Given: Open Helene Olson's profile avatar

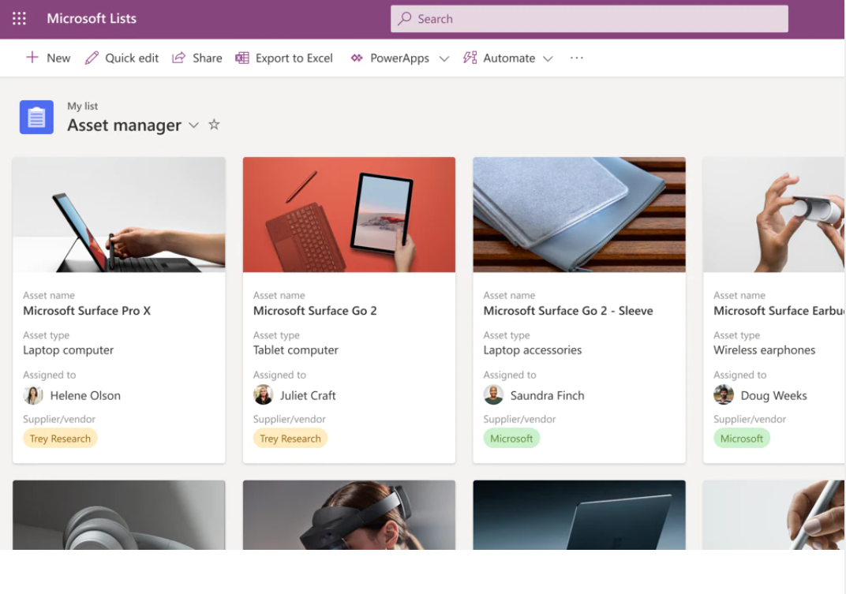Looking at the screenshot, I should (32, 394).
